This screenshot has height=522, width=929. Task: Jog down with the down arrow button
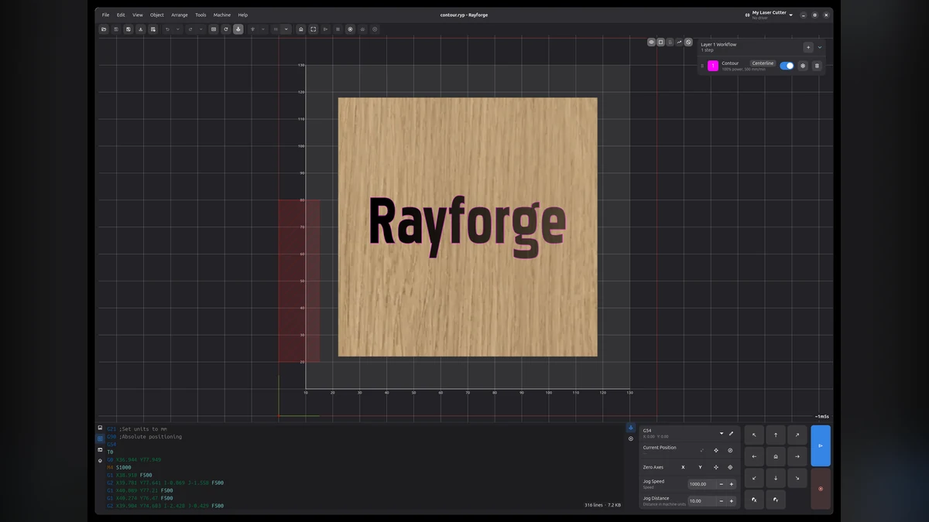point(776,478)
